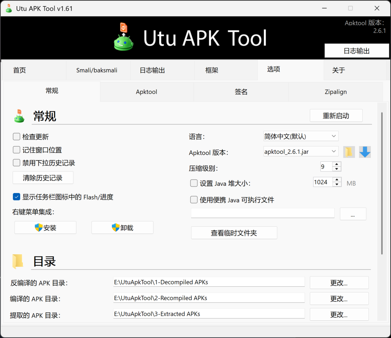Click the vertical scrollbar of settings panel
The height and width of the screenshot is (338, 391).
[382, 184]
